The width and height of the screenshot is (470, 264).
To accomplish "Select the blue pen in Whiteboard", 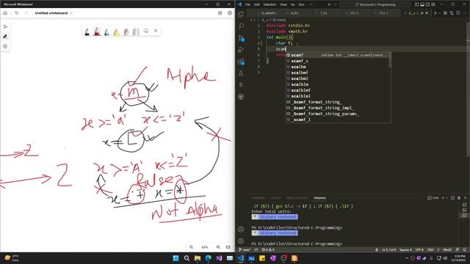I will [106, 32].
